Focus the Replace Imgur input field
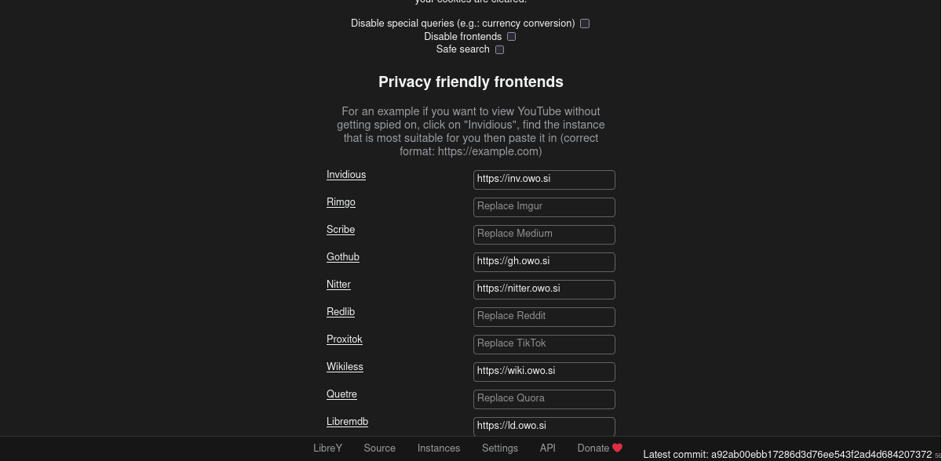 pos(544,207)
